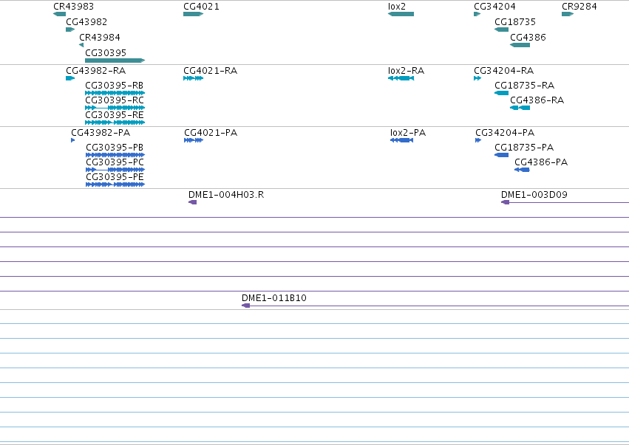This screenshot has width=629, height=445.
Task: Click the CG43982 gene label
Action: tap(86, 22)
